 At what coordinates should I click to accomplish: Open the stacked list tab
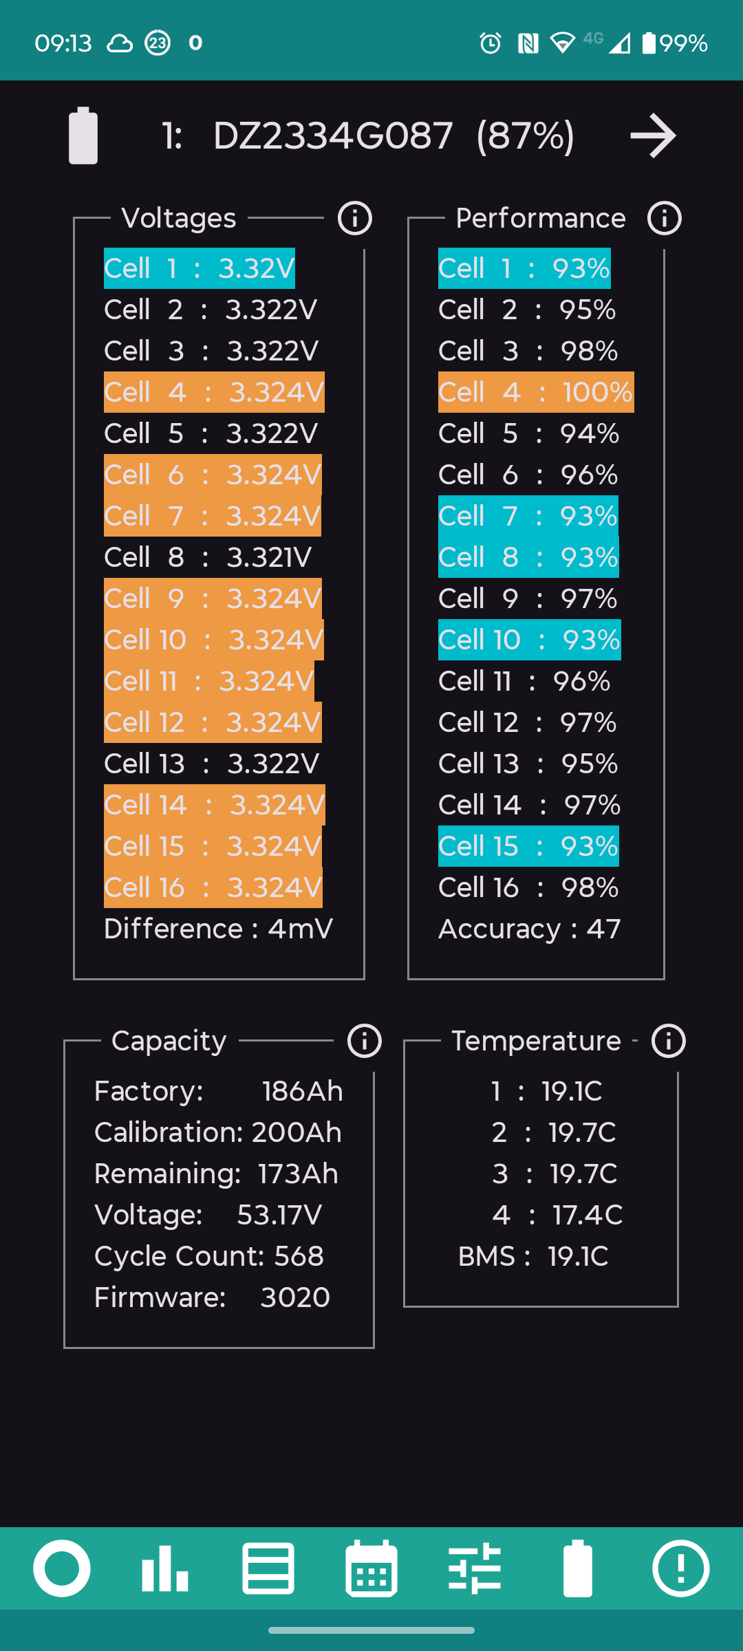[268, 1568]
